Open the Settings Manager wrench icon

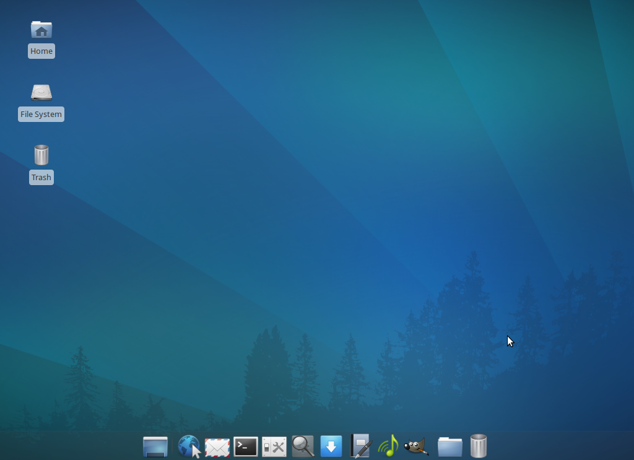pyautogui.click(x=274, y=446)
